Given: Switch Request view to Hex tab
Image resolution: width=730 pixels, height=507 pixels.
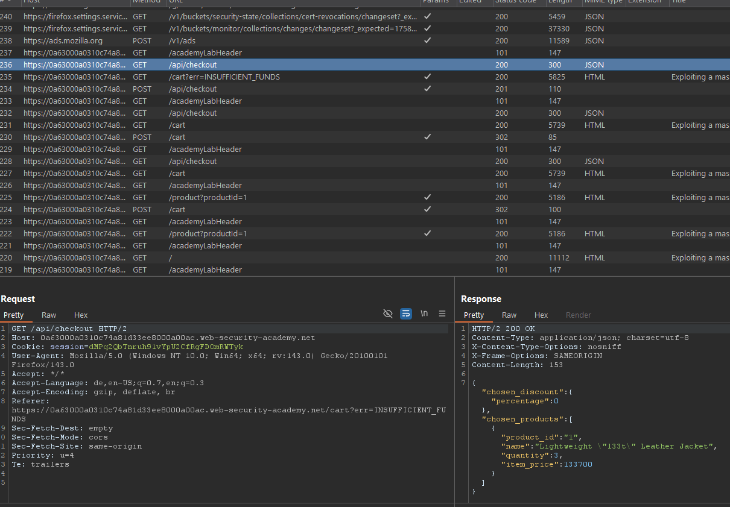Looking at the screenshot, I should pyautogui.click(x=81, y=315).
